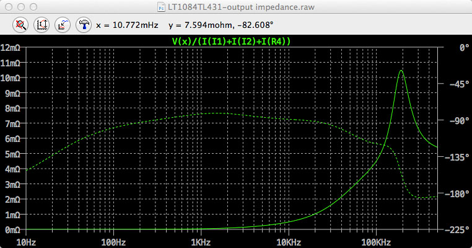472x248 pixels.
Task: Click the 2mΩ left axis label
Action: point(12,200)
